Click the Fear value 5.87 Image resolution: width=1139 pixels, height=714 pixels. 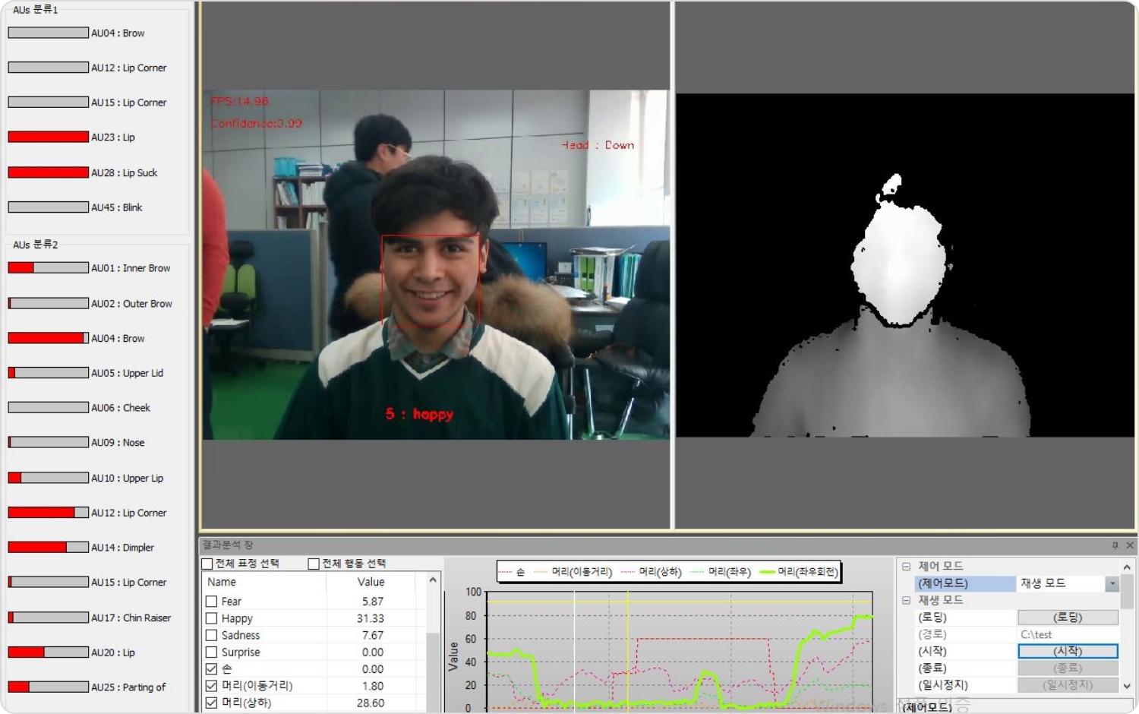(x=373, y=602)
